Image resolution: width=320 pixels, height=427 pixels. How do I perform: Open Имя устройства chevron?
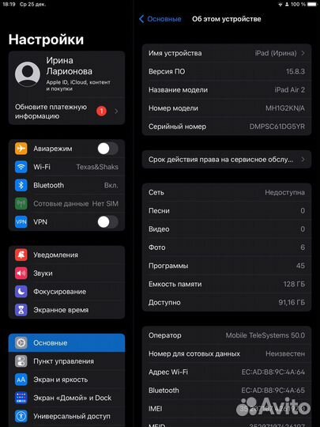pos(303,53)
